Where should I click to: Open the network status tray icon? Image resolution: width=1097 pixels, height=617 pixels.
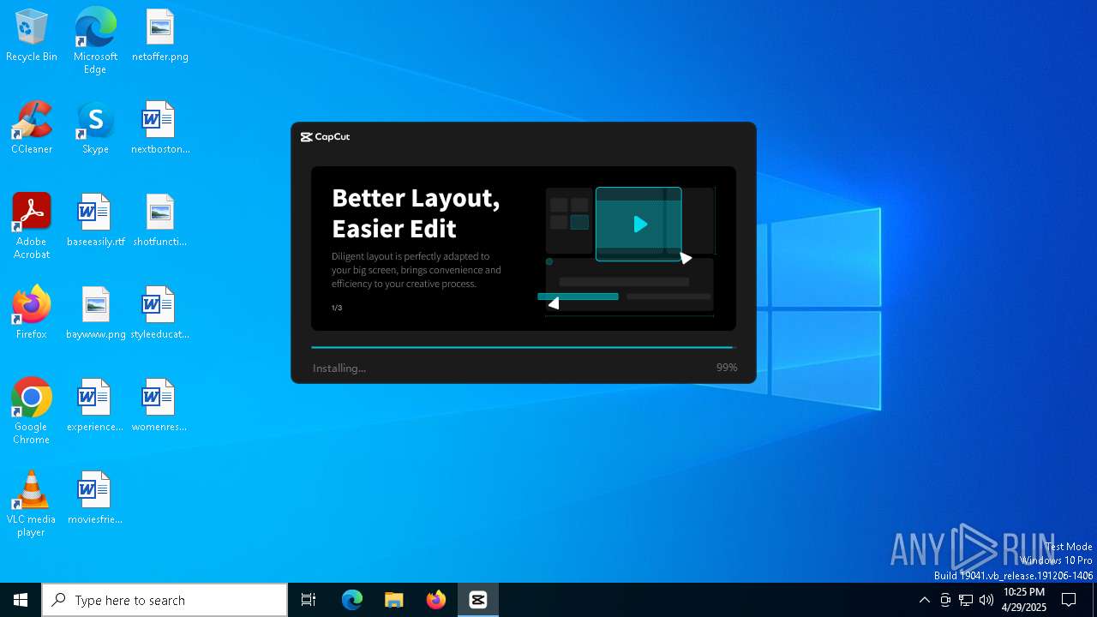pos(966,600)
